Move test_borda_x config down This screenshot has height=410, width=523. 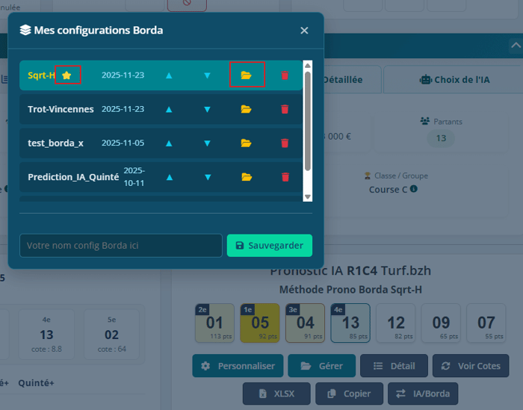coord(207,143)
